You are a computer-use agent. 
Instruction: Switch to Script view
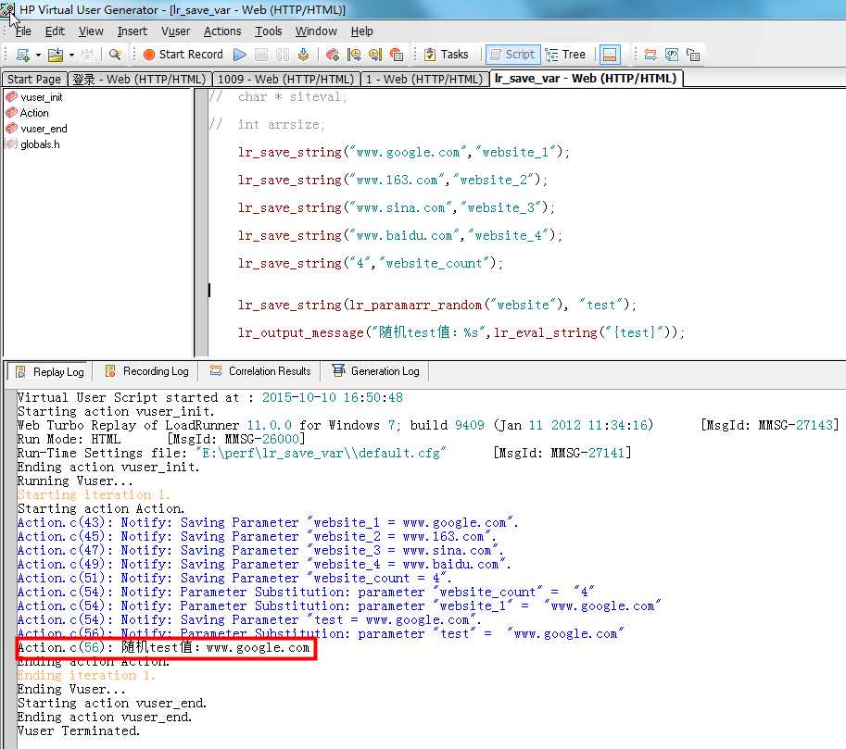pos(513,55)
